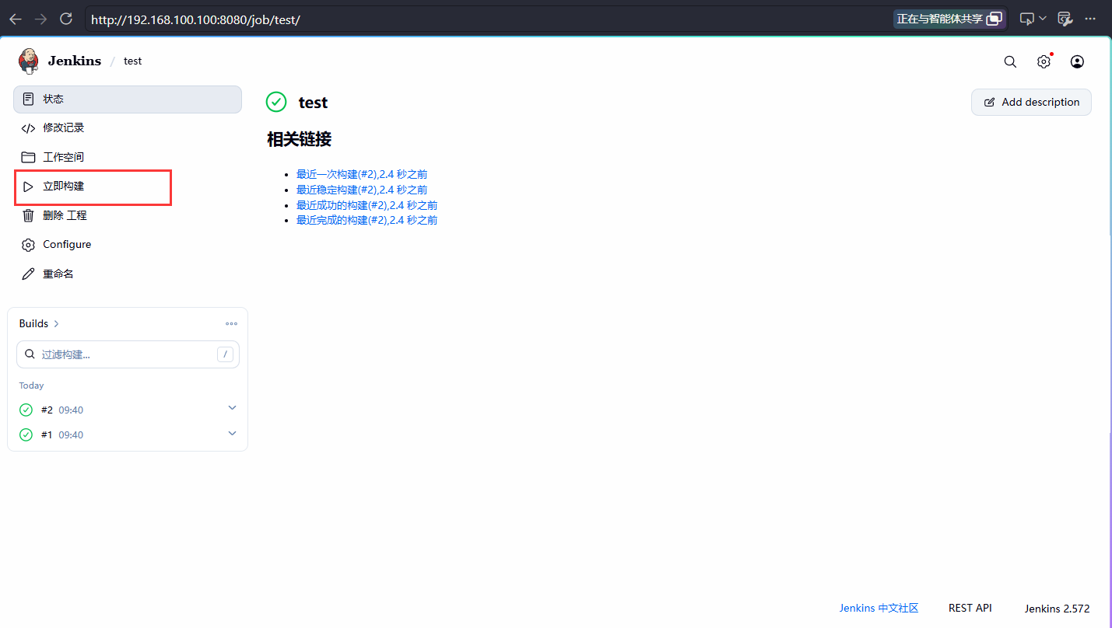
Task: Click the Jenkins 2.572 version button
Action: click(1057, 609)
